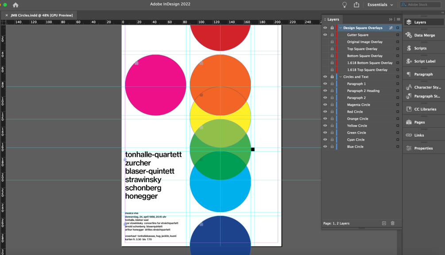
Task: Toggle visibility of Paragraph 1
Action: pos(325,84)
